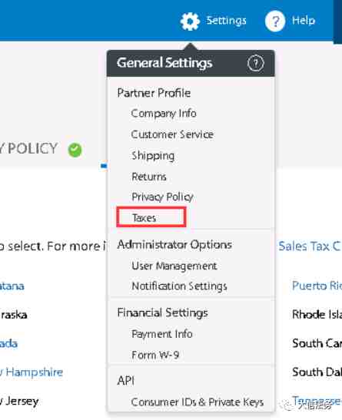Open Consumer IDs & Private Keys
Screen dimensions: 342x420
click(x=198, y=402)
